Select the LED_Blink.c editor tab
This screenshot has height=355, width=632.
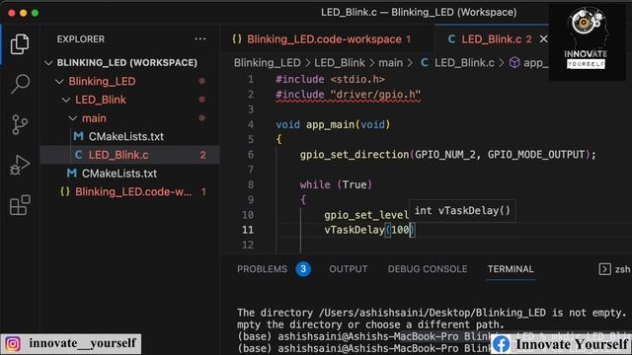pyautogui.click(x=491, y=39)
